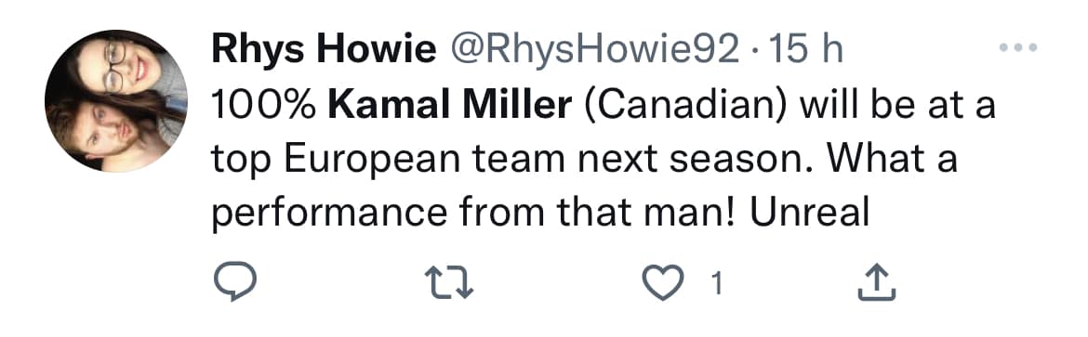The image size is (1088, 337).
Task: Open the @RhysHowie92 handle
Action: pos(594,51)
